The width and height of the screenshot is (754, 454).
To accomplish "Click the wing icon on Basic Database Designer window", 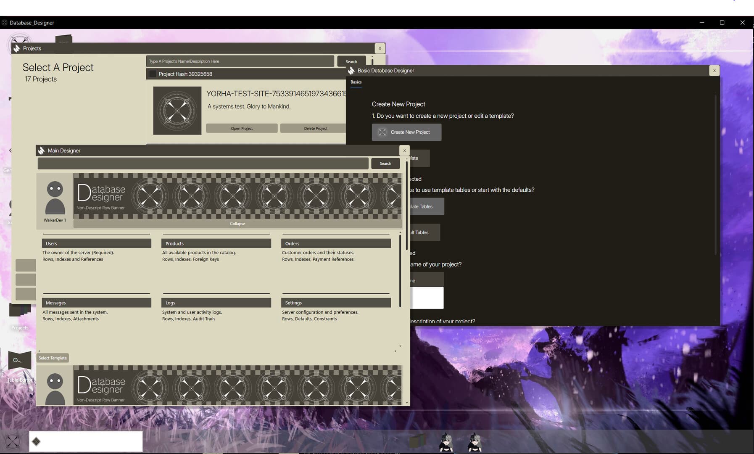I will click(x=353, y=70).
